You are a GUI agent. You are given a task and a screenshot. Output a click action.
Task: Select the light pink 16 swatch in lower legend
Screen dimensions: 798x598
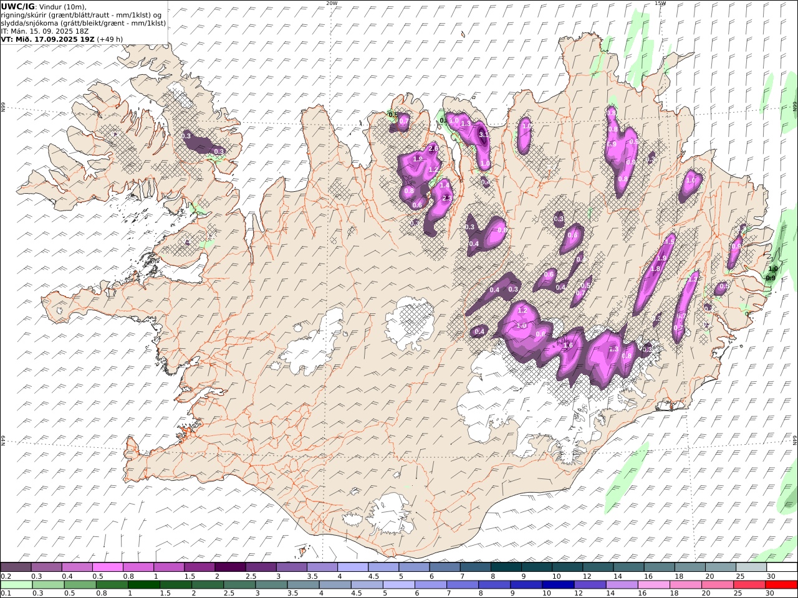(653, 584)
